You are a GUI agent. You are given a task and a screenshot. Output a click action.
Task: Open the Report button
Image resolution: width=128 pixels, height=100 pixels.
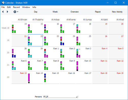pos(98,12)
